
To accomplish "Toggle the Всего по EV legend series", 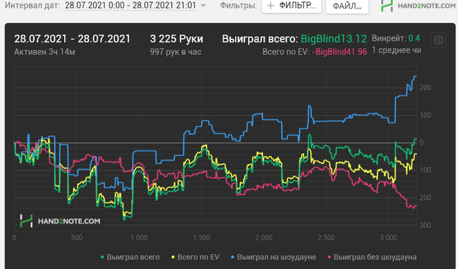I will click(195, 257).
